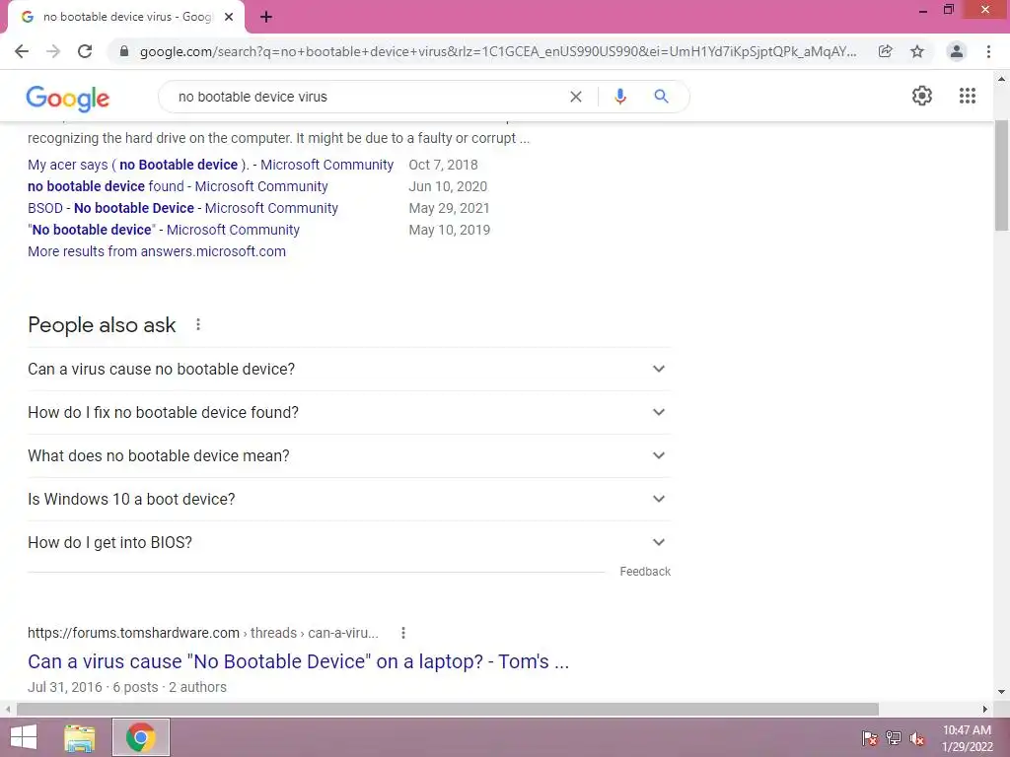This screenshot has height=757, width=1010.
Task: Open the Tom's Hardware 'Can a virus cause' result
Action: [298, 661]
